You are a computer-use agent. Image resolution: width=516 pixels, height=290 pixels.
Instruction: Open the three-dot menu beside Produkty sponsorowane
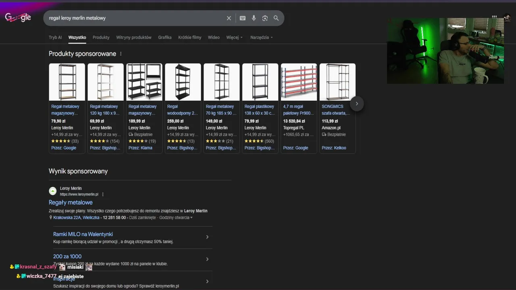[x=121, y=54]
